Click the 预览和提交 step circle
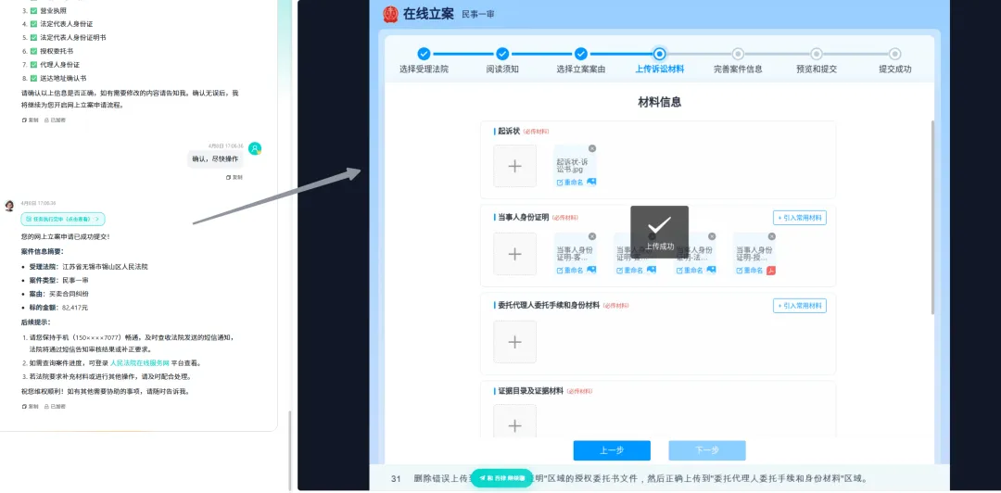This screenshot has height=493, width=1001. (x=817, y=55)
